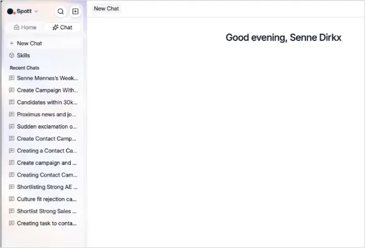Click chat icon beside Shortlisting Strong AE
This screenshot has height=248, width=365.
pos(12,187)
